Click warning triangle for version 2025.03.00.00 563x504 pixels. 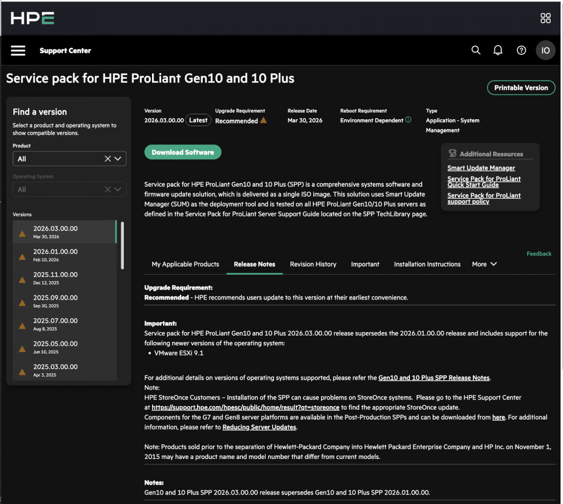click(x=22, y=371)
